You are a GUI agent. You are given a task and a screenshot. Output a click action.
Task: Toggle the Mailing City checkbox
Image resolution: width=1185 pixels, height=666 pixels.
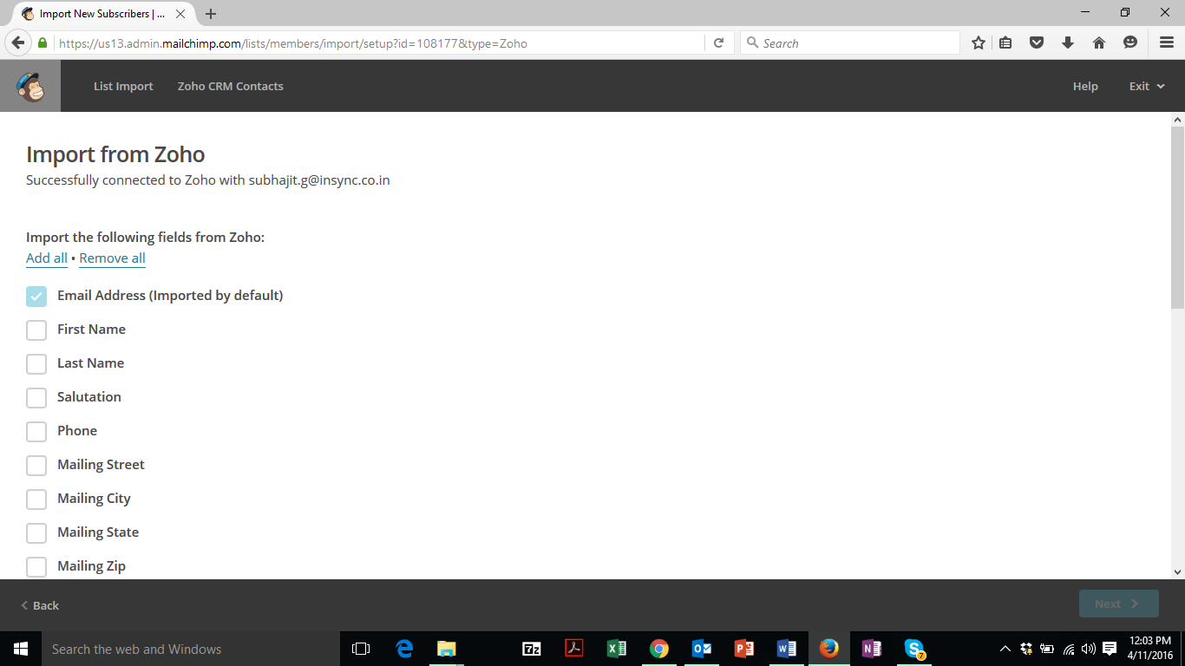[36, 499]
